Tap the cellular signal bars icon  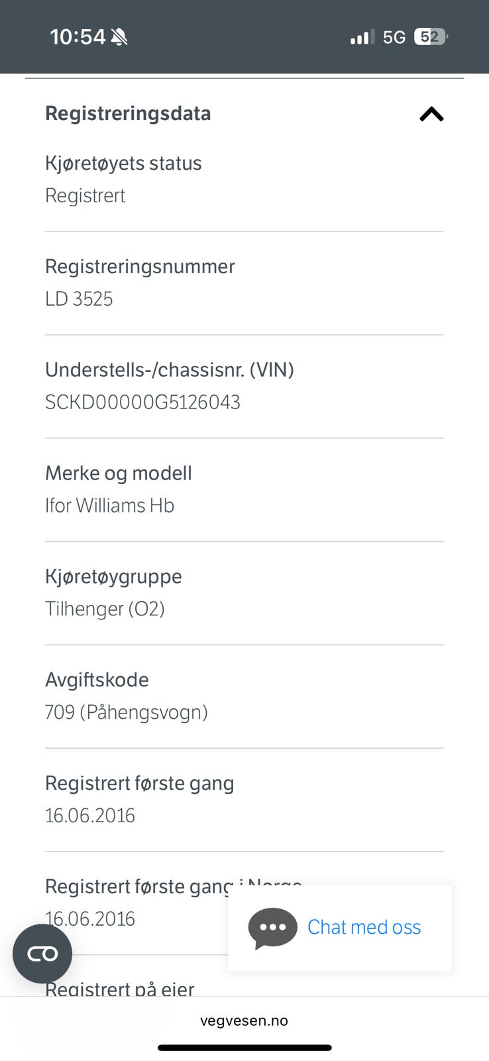tap(360, 36)
